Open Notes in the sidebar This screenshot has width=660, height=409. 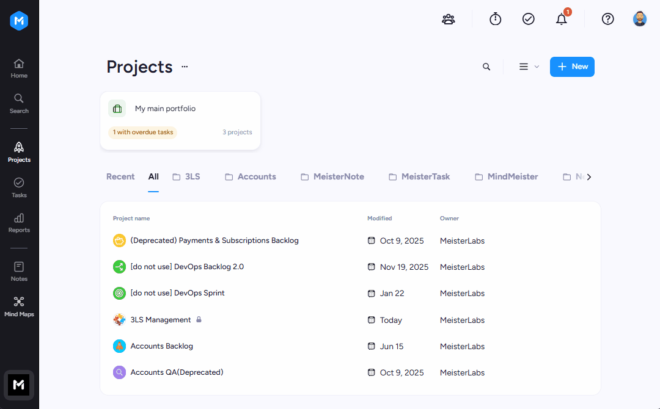click(x=19, y=272)
